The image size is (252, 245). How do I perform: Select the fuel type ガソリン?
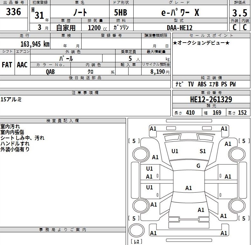click(121, 27)
